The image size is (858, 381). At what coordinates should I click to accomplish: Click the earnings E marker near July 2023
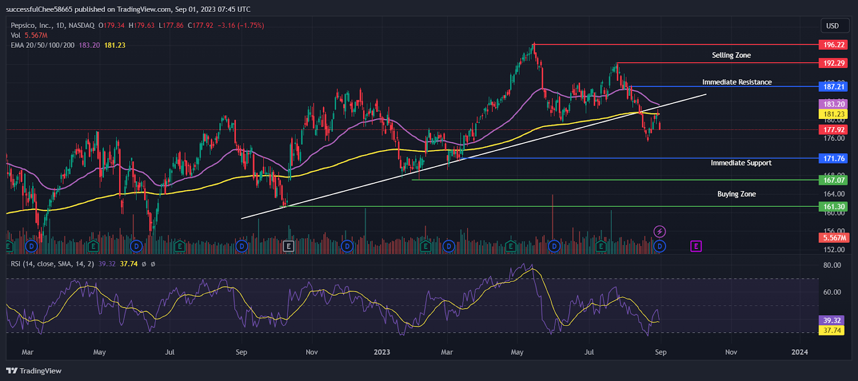(x=601, y=246)
